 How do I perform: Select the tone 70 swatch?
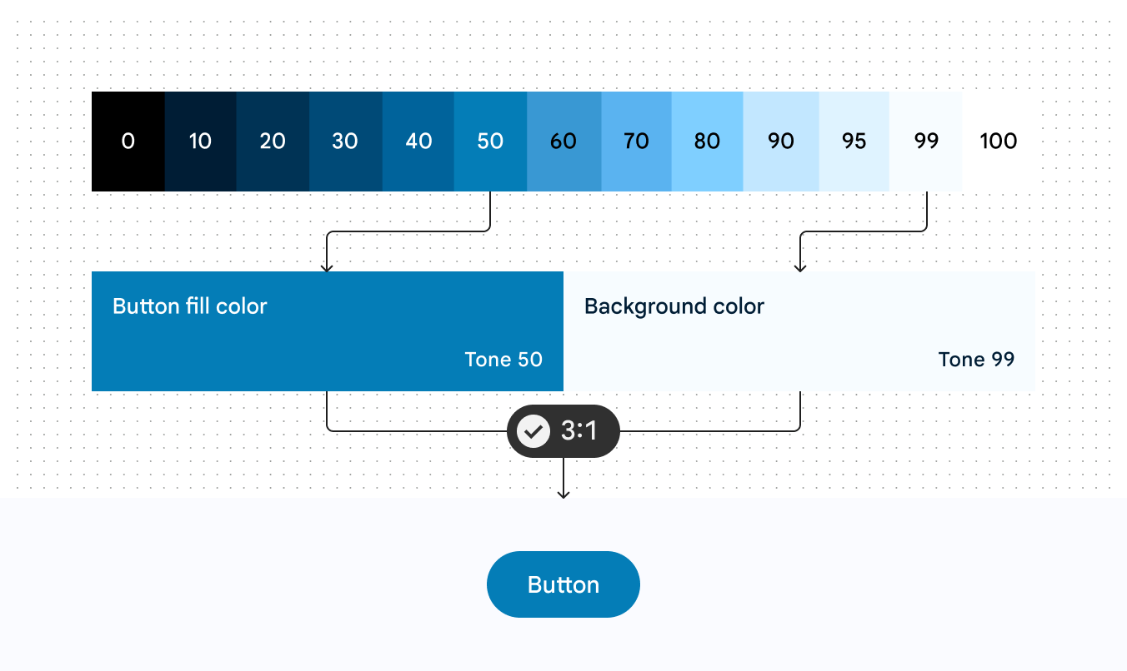click(x=637, y=142)
